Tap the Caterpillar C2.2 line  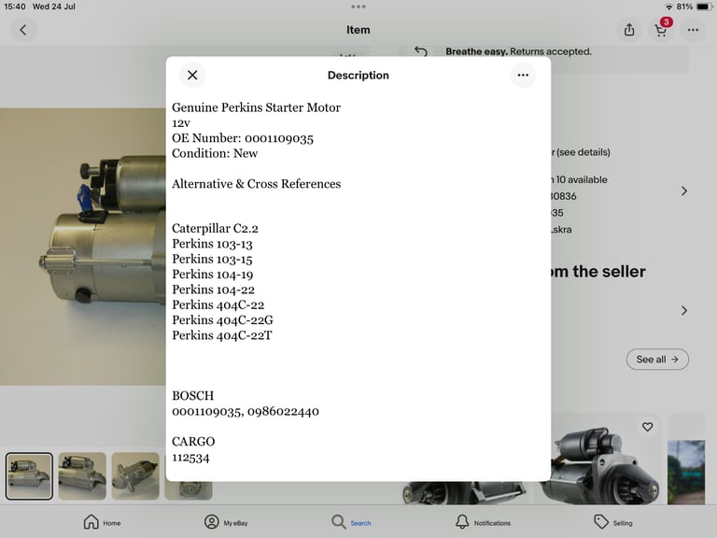point(215,228)
